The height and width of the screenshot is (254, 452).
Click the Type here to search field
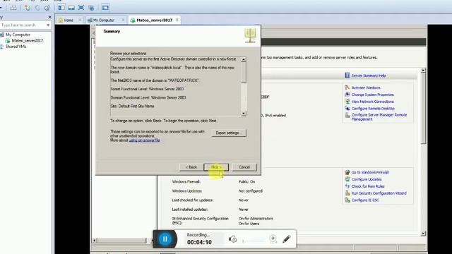coord(23,25)
